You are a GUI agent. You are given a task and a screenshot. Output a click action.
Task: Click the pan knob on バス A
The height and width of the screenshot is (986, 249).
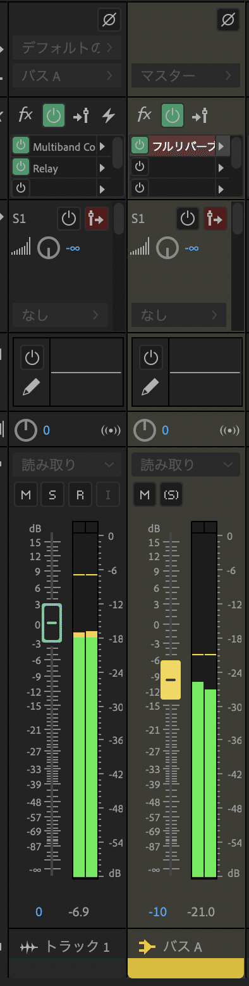[145, 431]
